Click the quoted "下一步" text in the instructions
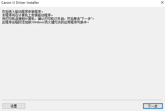This screenshot has width=165, height=111. [86, 19]
